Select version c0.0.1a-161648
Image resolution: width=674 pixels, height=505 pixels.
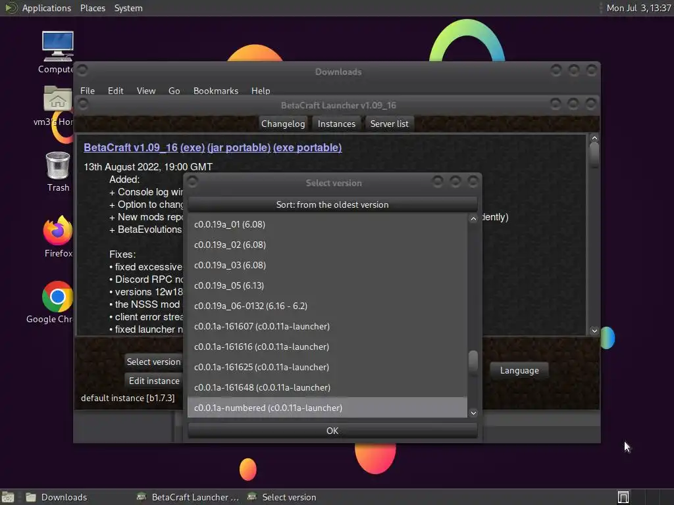(327, 388)
